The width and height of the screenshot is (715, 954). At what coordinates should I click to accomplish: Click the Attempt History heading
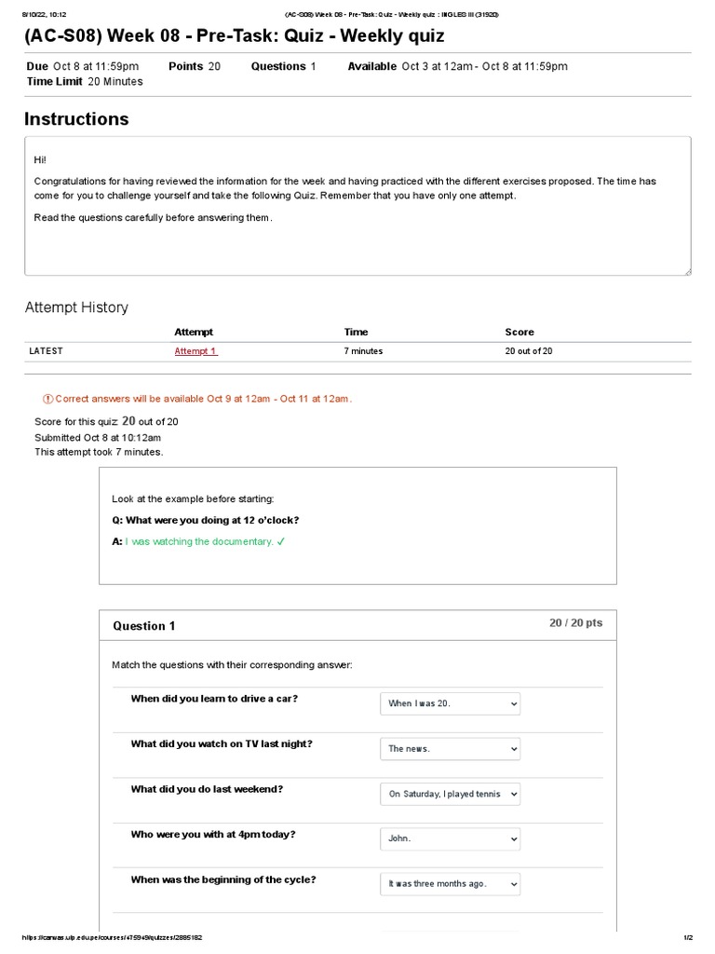76,307
